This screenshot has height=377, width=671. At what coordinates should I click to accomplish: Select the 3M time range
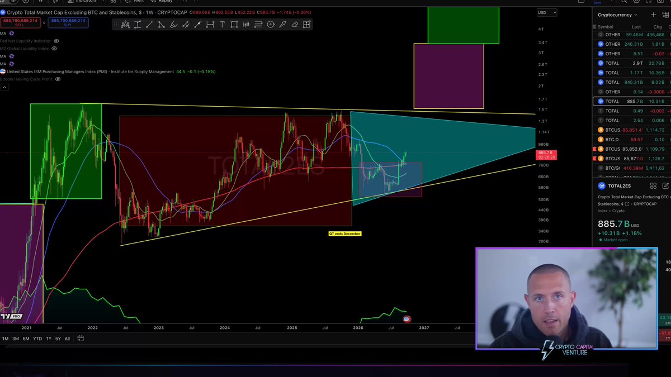(16, 338)
